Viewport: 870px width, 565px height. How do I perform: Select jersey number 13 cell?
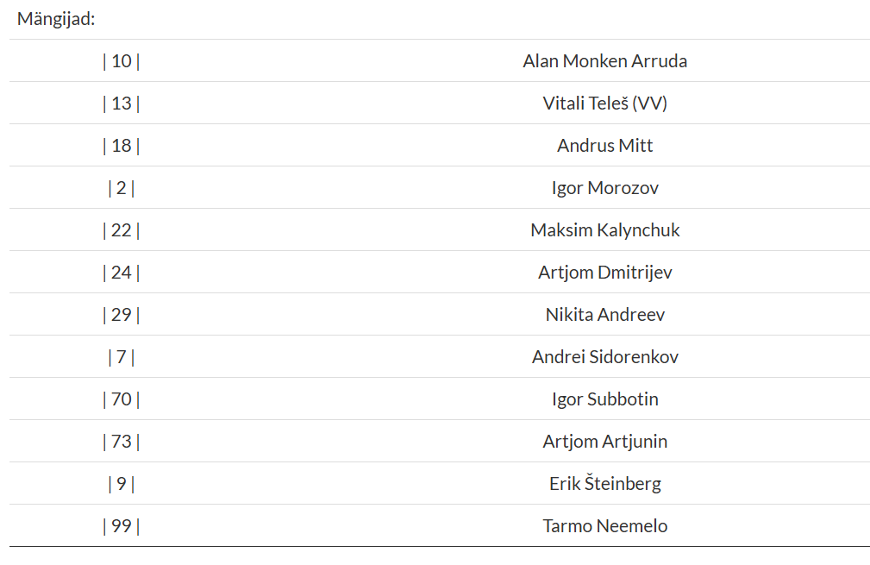pyautogui.click(x=122, y=104)
